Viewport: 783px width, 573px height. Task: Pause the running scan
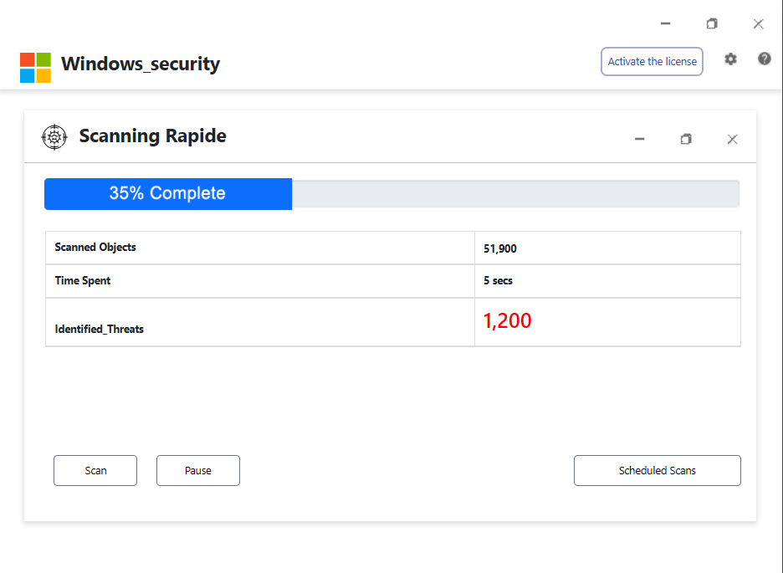pyautogui.click(x=198, y=470)
